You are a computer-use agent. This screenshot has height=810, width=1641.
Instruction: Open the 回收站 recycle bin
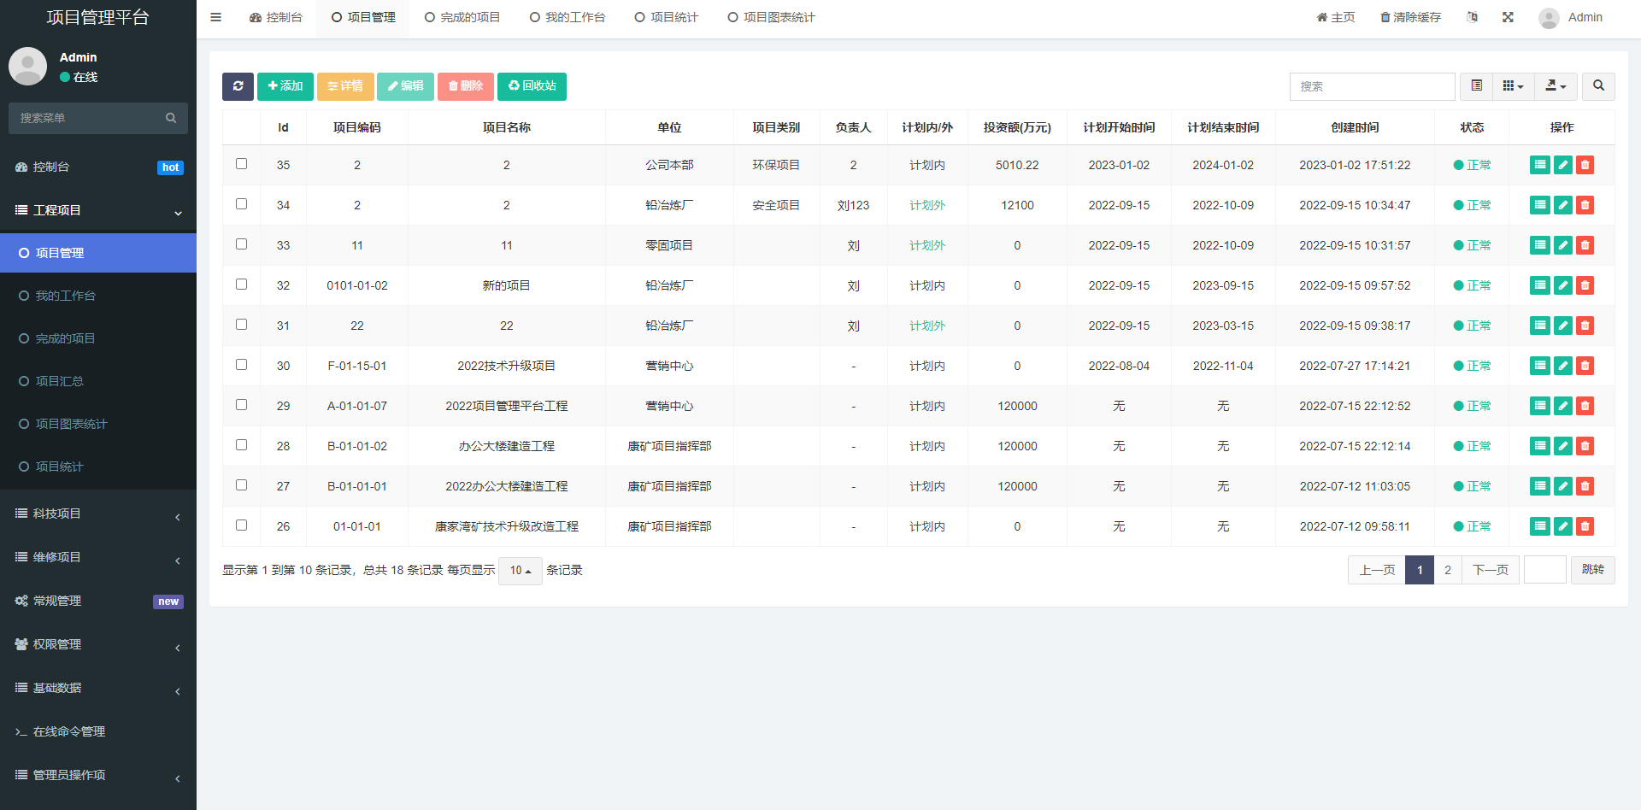[x=532, y=86]
